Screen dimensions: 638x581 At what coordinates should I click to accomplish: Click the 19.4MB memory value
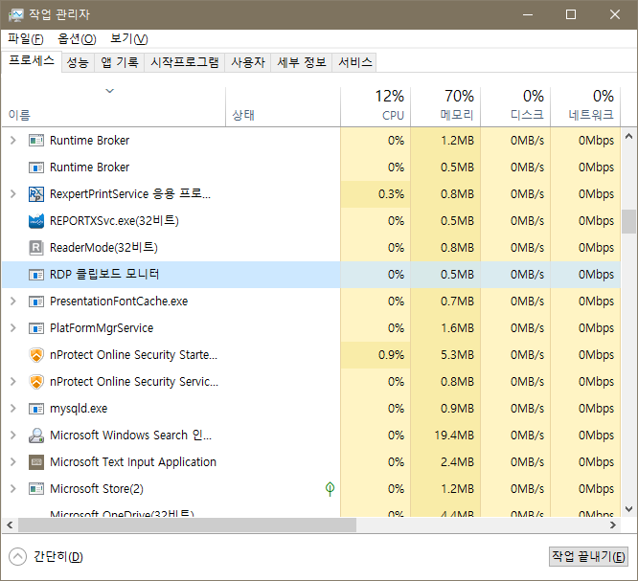click(x=454, y=436)
